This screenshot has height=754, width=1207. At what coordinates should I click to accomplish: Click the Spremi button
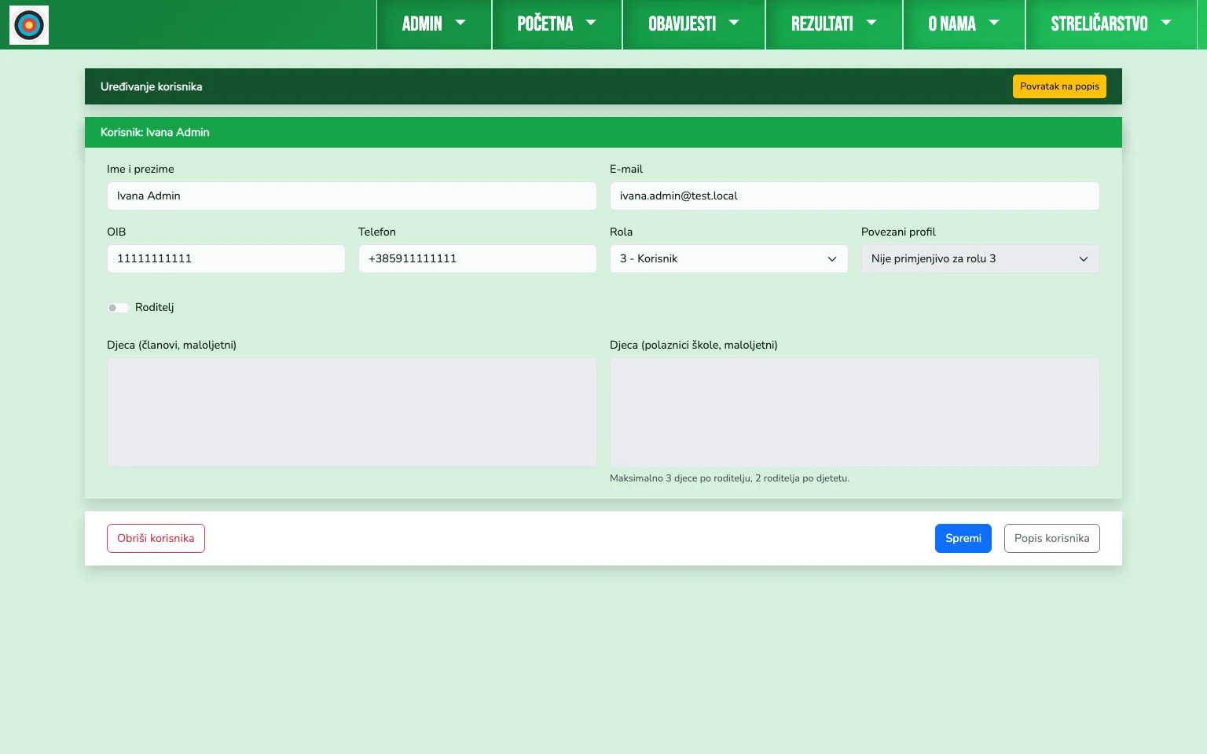coord(963,539)
